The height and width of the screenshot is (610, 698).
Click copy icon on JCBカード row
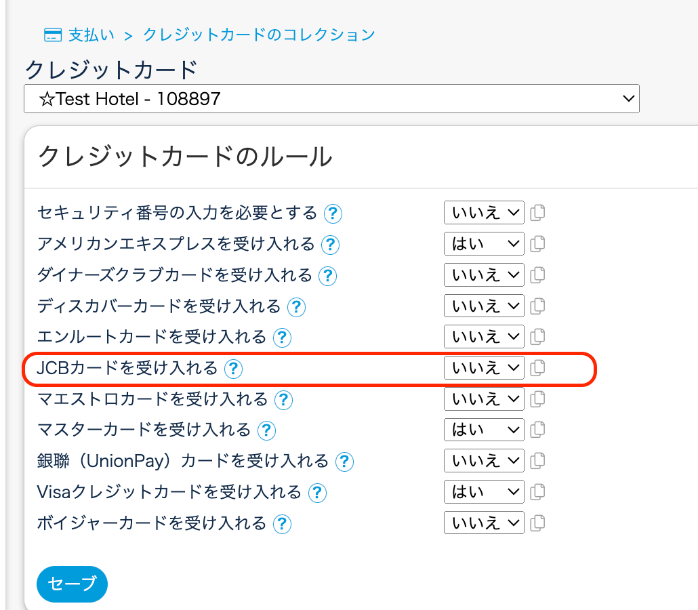pyautogui.click(x=537, y=368)
